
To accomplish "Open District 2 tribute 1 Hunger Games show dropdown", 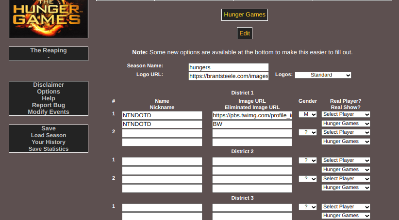I will (x=346, y=170).
